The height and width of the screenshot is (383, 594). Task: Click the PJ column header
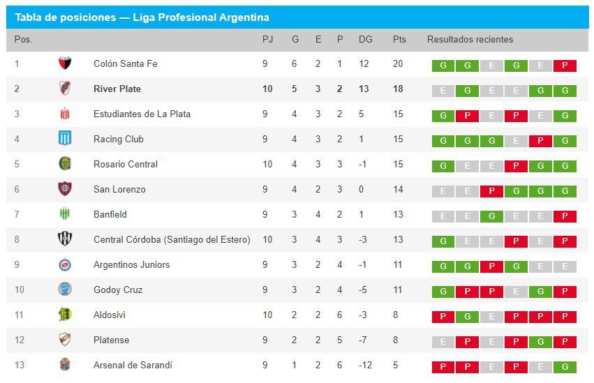[267, 40]
